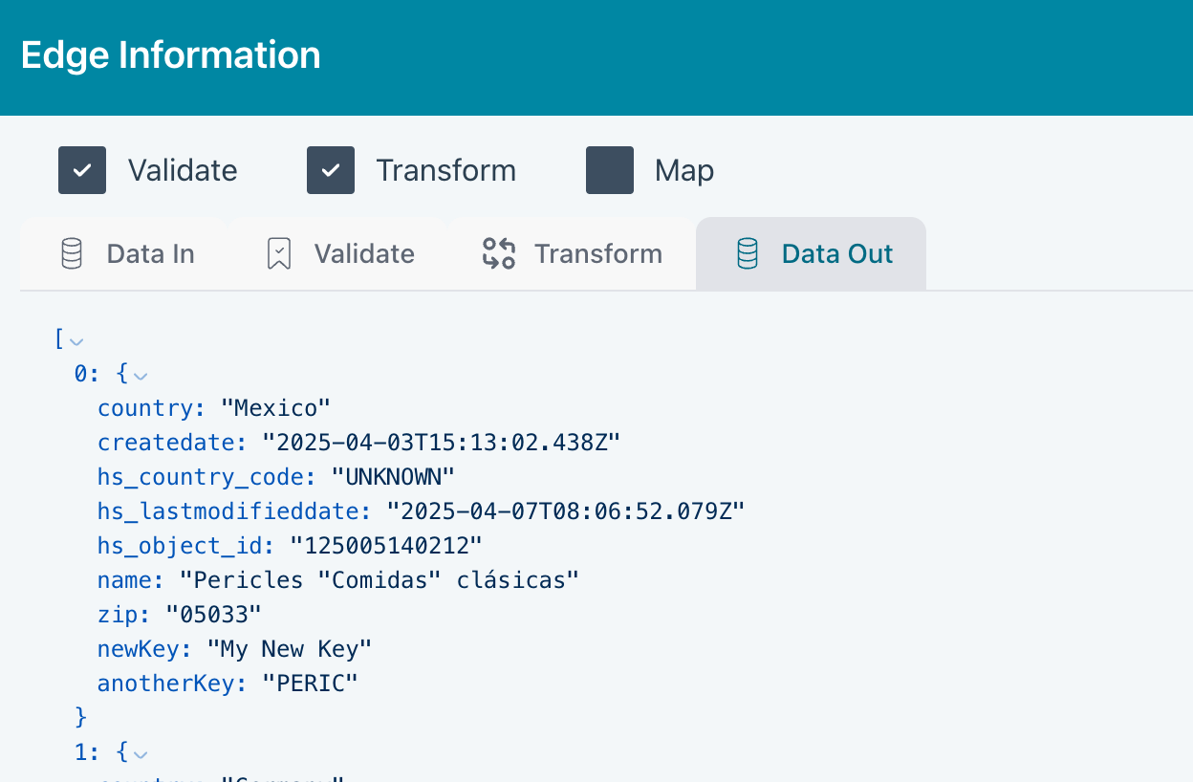Image resolution: width=1193 pixels, height=782 pixels.
Task: Click the Edge Information header title
Action: (x=171, y=55)
